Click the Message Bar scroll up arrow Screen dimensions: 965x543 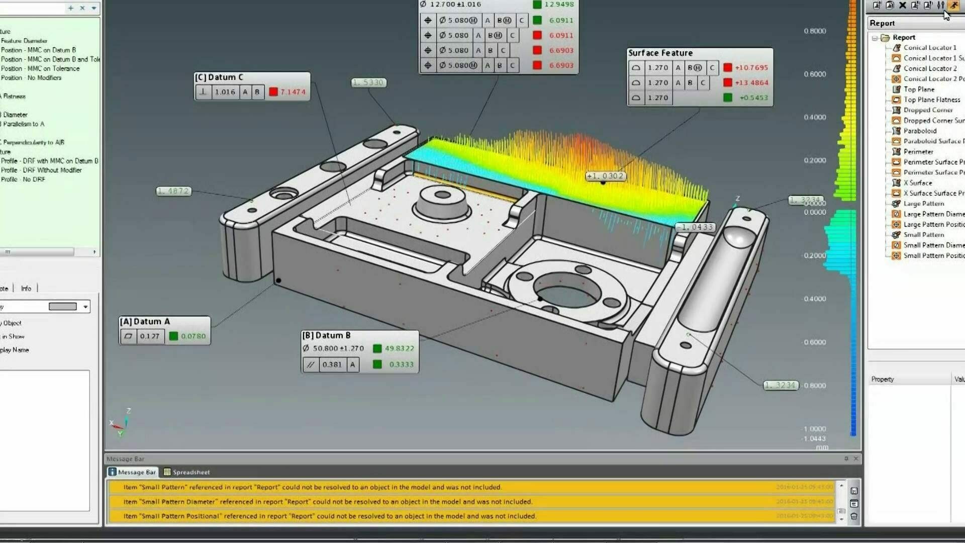pos(842,486)
